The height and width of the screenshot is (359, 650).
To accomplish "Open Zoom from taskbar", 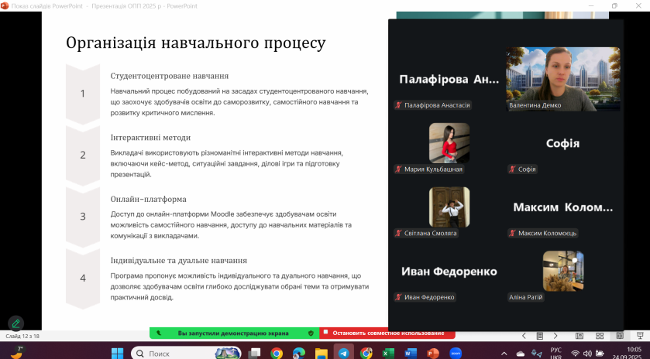I will (456, 354).
